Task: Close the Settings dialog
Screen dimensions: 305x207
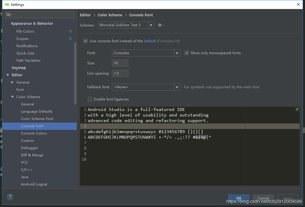Action: click(x=298, y=4)
